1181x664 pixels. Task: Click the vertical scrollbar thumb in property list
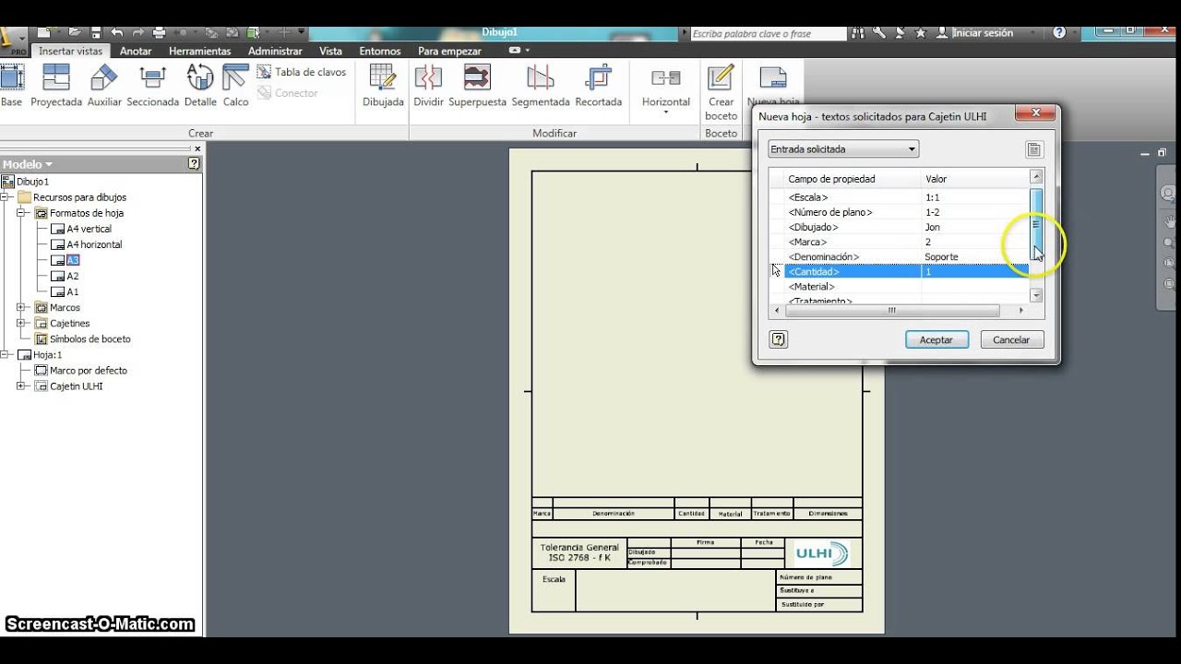tap(1036, 224)
